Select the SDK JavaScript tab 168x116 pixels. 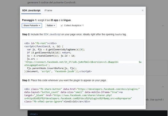pos(31,10)
